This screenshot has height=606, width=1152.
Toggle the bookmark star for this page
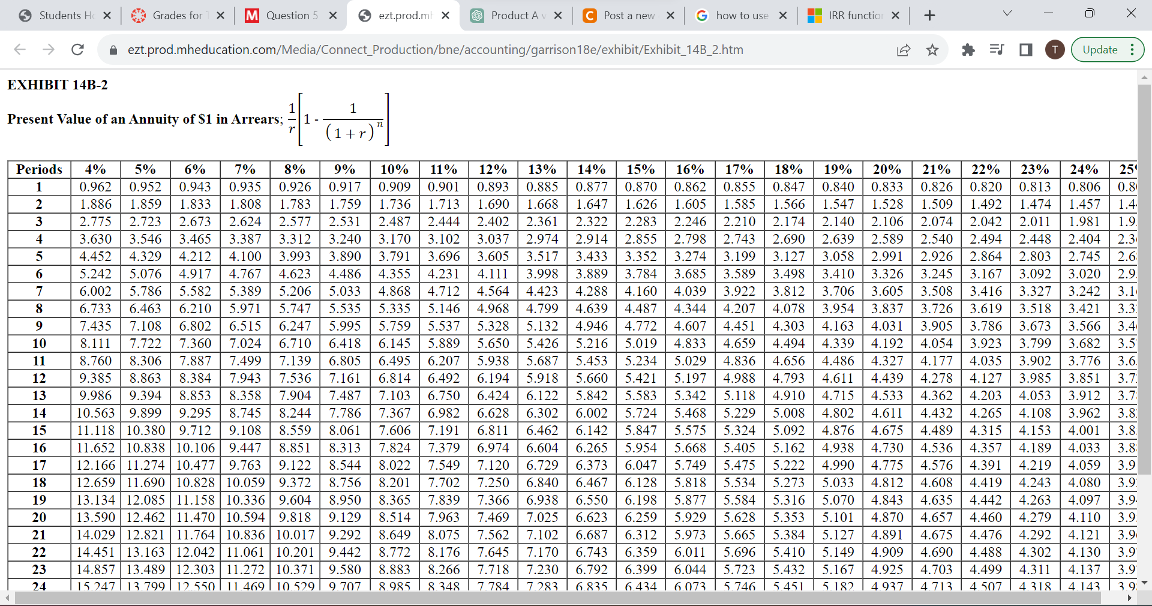tap(932, 50)
